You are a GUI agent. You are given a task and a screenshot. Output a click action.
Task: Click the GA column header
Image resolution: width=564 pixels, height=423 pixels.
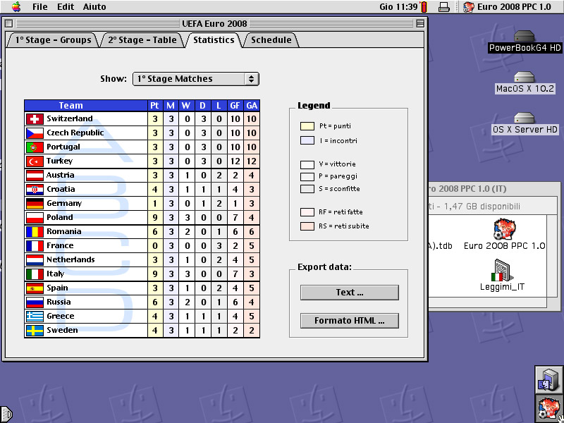(x=252, y=106)
